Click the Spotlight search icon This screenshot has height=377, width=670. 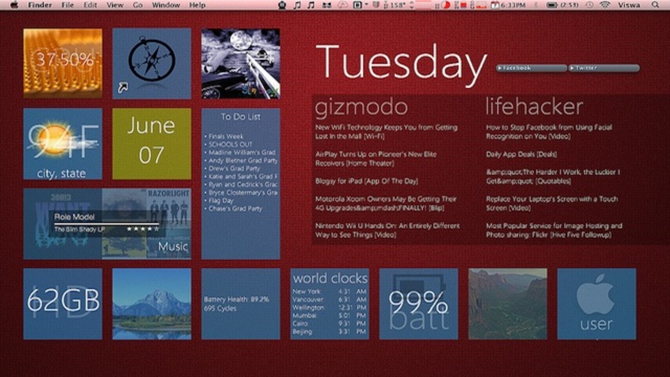tap(655, 5)
